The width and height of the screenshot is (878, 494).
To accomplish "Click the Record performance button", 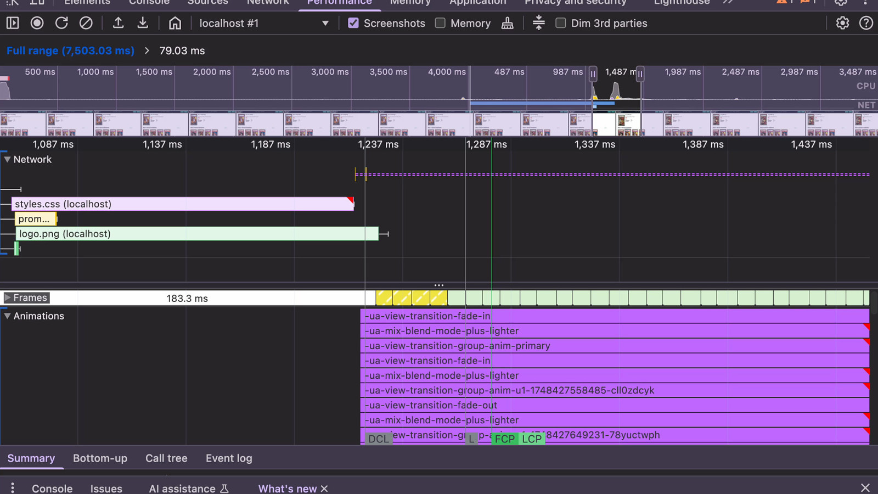I will [37, 23].
